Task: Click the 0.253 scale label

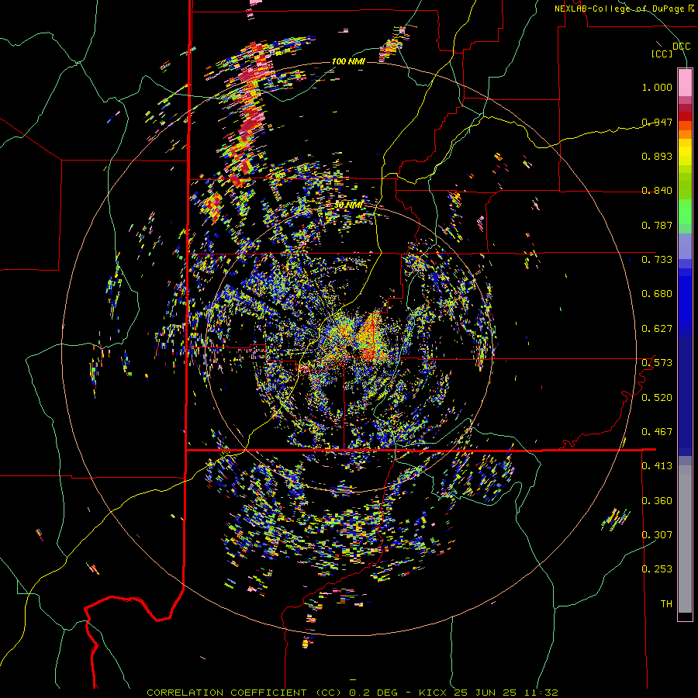Action: pyautogui.click(x=657, y=569)
